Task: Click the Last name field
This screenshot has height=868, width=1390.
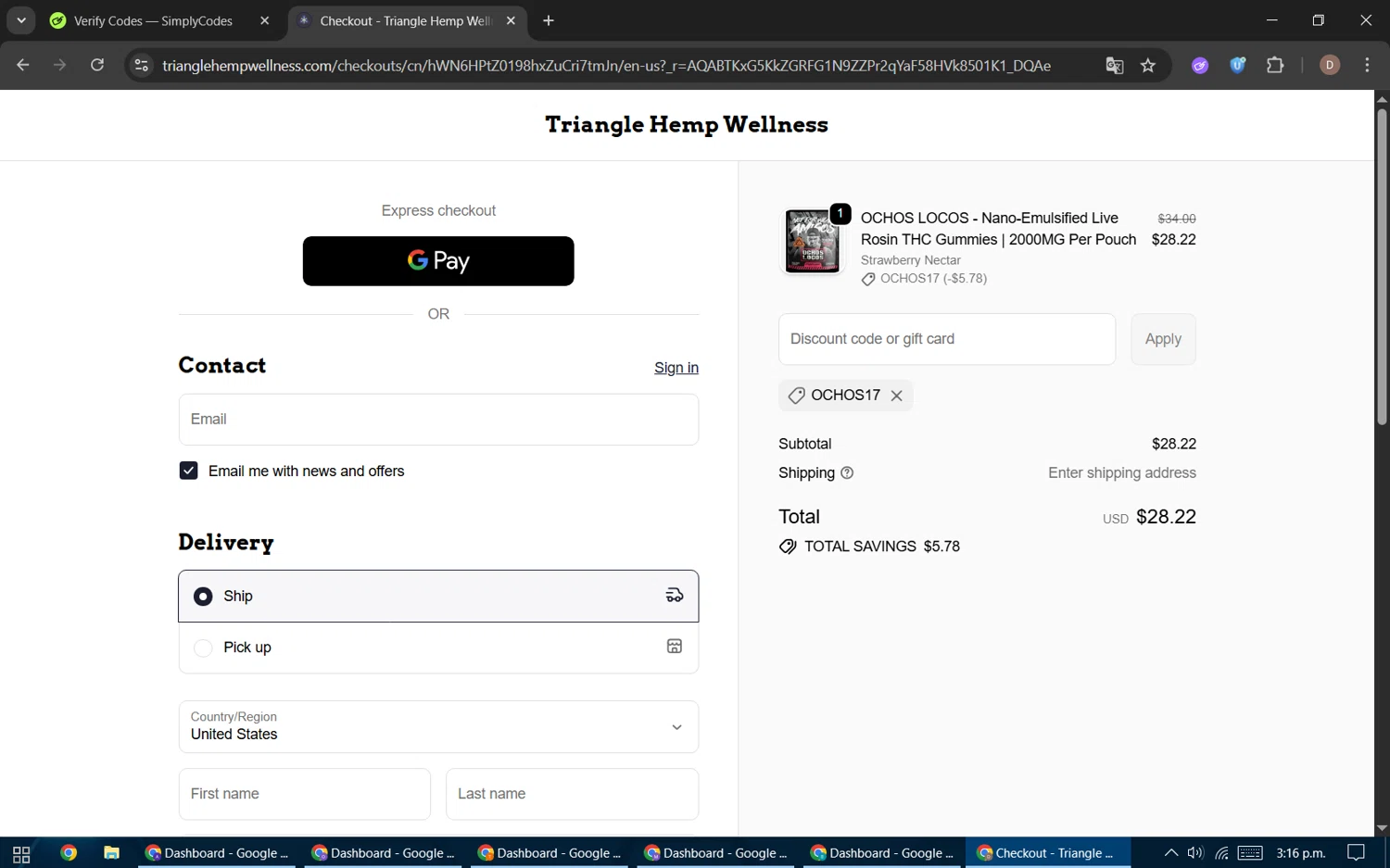Action: tap(572, 794)
